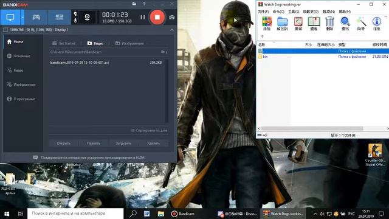Click the Wizard wand icon in WinRAR
389x219 pixels.
(x=361, y=23)
